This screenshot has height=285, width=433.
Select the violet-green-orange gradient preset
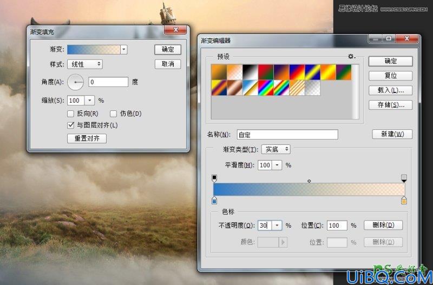[344, 72]
